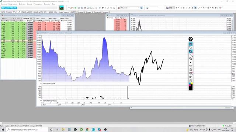
Task: Click the horizontal scrollbar under background chart window
Action: [182, 108]
